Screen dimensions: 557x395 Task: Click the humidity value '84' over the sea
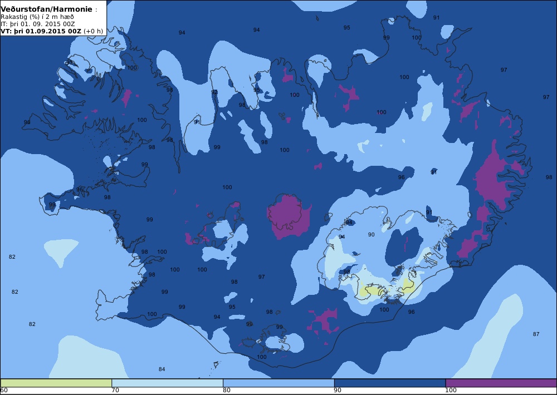tap(162, 369)
